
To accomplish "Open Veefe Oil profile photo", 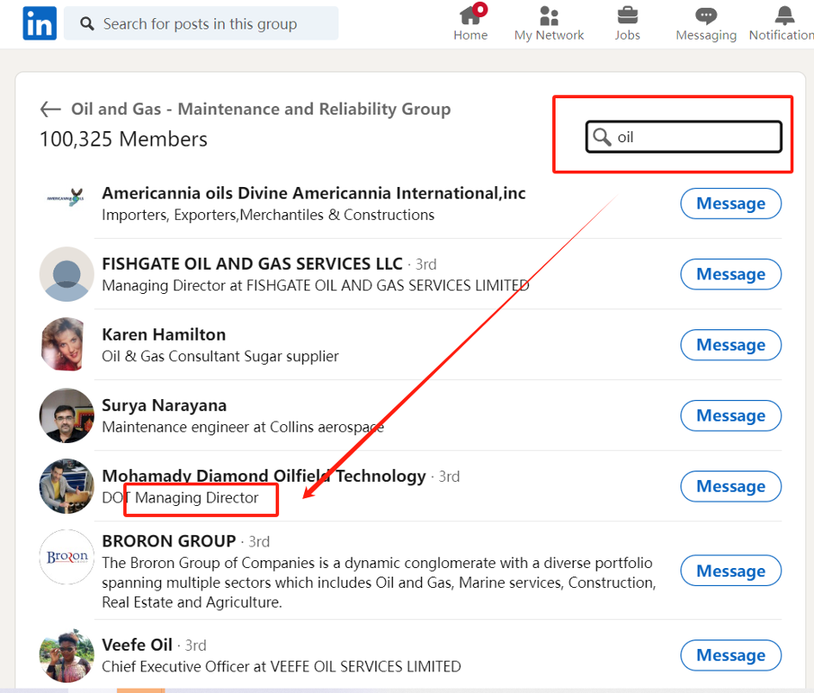I will point(66,655).
